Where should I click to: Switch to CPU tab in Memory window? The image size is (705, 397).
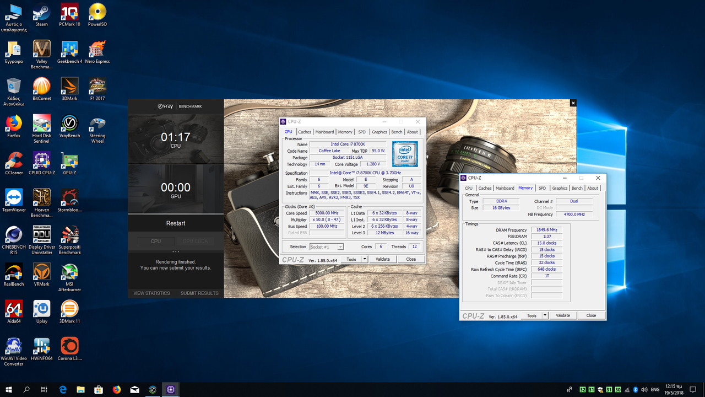coord(469,188)
